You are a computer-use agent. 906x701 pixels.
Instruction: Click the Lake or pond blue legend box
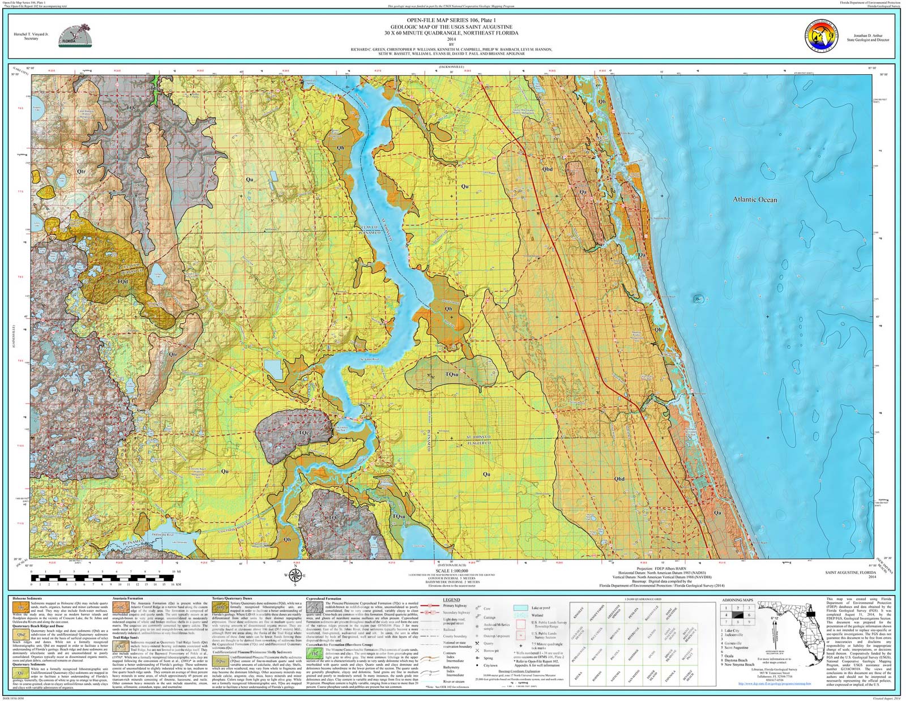coord(521,608)
